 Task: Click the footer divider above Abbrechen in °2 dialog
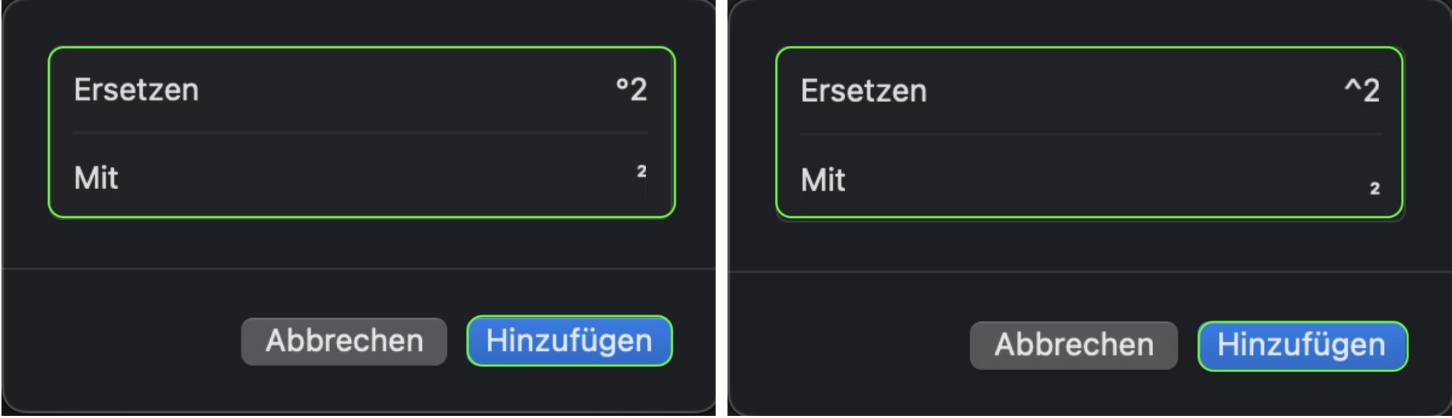tap(359, 269)
